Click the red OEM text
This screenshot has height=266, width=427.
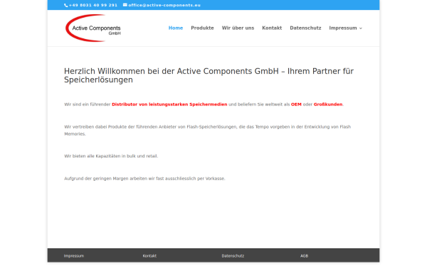[x=296, y=104]
